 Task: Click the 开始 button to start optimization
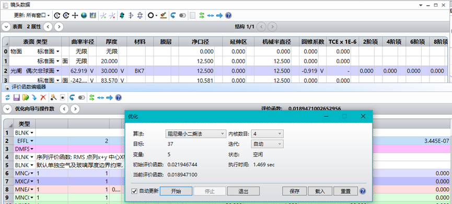point(176,191)
